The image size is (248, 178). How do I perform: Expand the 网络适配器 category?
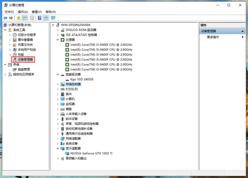pyautogui.click(x=58, y=138)
